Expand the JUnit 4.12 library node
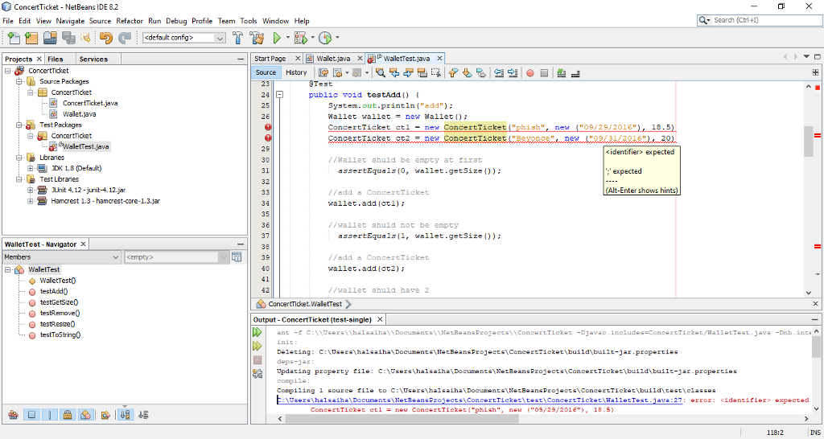 click(31, 190)
